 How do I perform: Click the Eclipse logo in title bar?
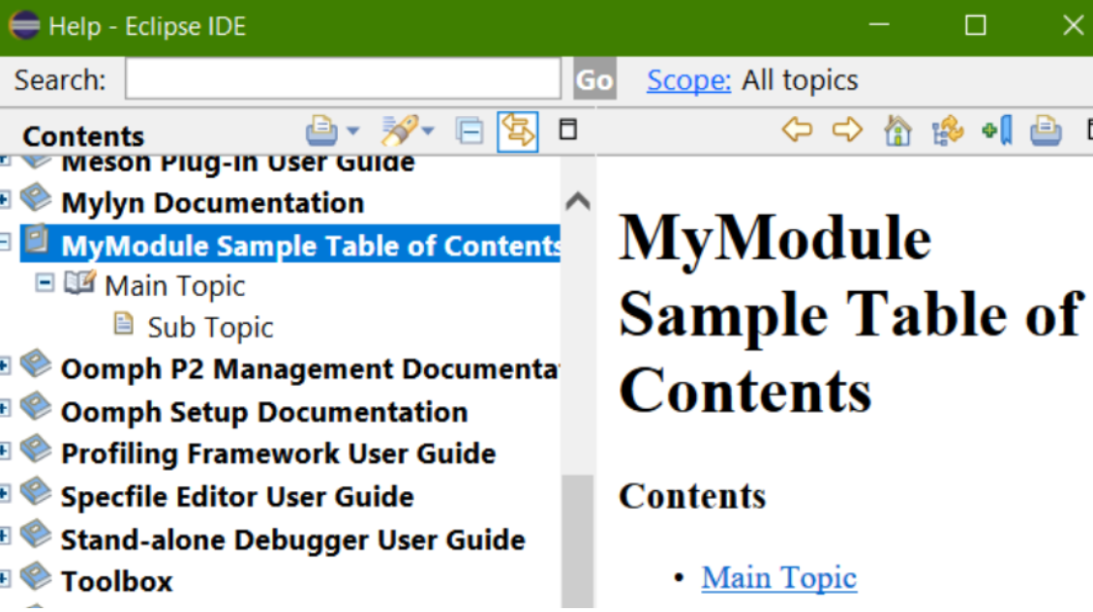point(24,26)
